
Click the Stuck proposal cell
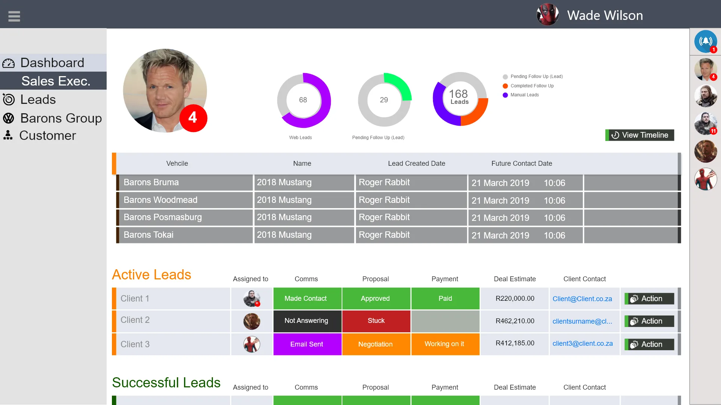click(x=376, y=321)
